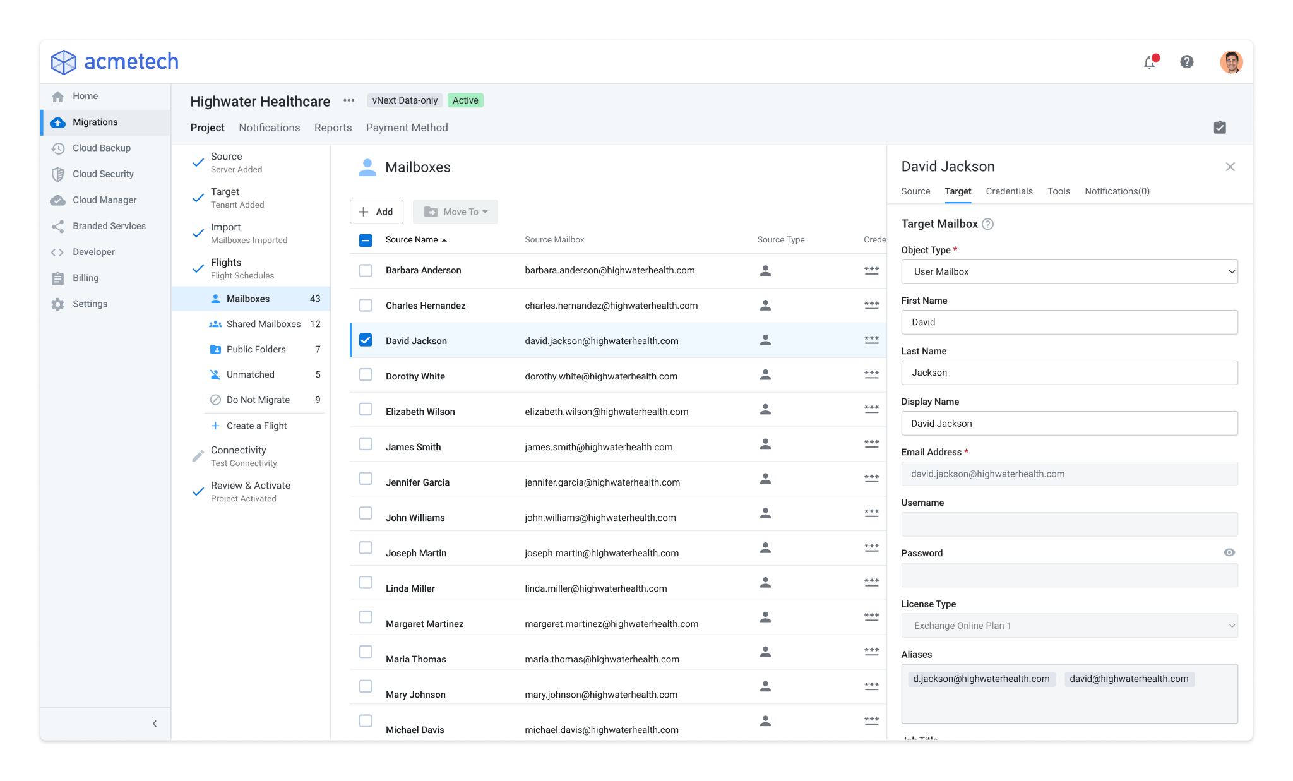Viewport: 1293px width, 781px height.
Task: Click the help question mark icon
Action: 1186,62
